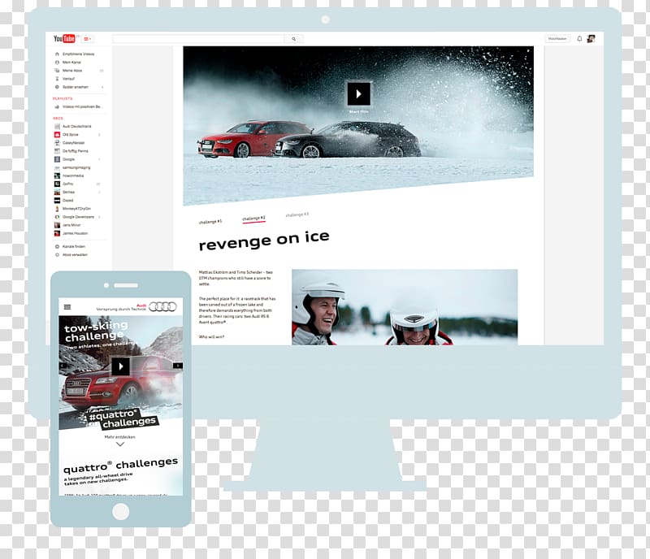Click the GoPro channel icon

tap(57, 184)
